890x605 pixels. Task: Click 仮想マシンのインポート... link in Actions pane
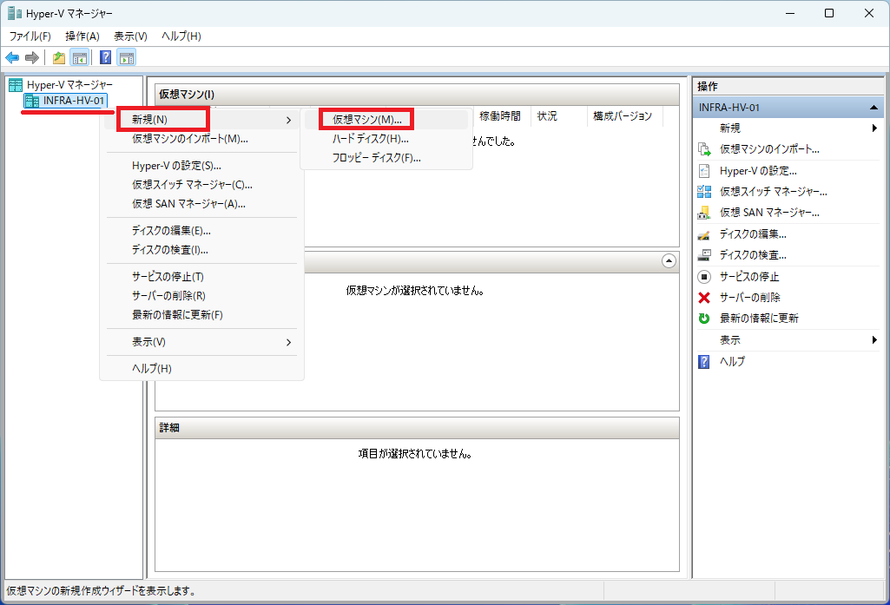click(x=769, y=149)
